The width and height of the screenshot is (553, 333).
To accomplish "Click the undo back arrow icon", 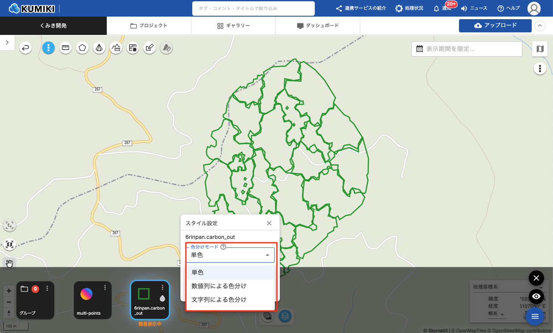I will pos(26,48).
